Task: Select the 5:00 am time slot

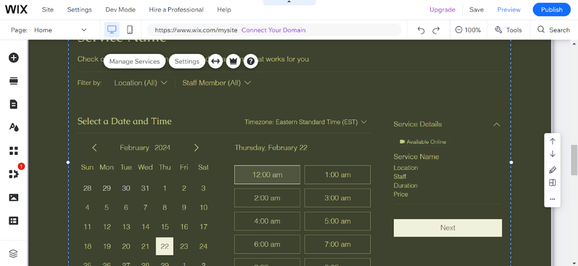Action: [x=338, y=221]
